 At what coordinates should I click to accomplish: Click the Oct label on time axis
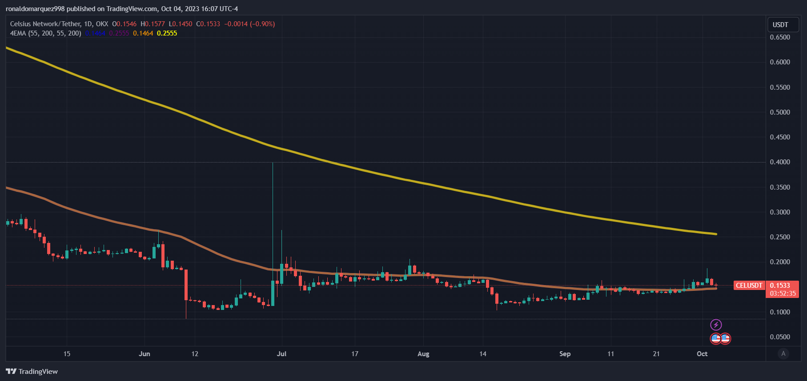coord(702,354)
